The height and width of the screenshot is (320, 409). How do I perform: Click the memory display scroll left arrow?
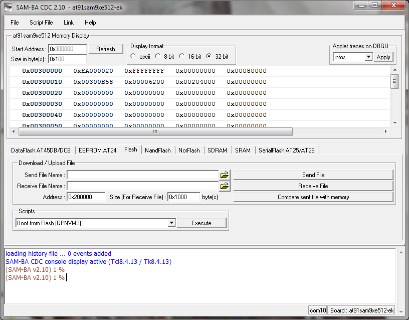coord(14,131)
